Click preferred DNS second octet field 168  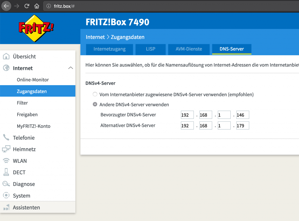[206, 115]
